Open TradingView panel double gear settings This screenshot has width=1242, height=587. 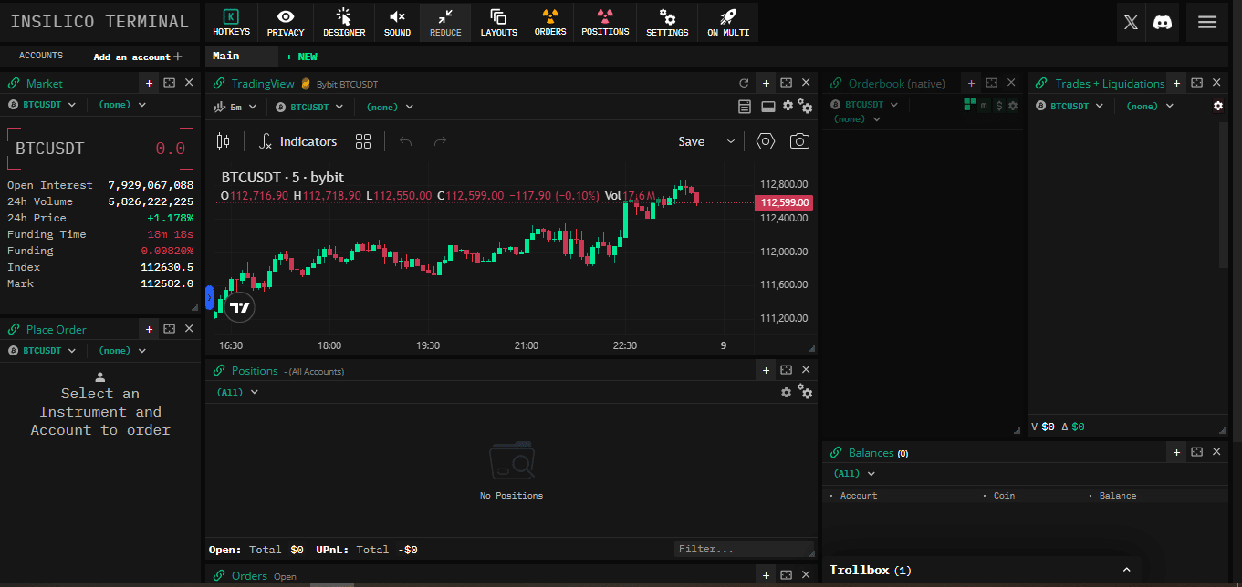(805, 107)
